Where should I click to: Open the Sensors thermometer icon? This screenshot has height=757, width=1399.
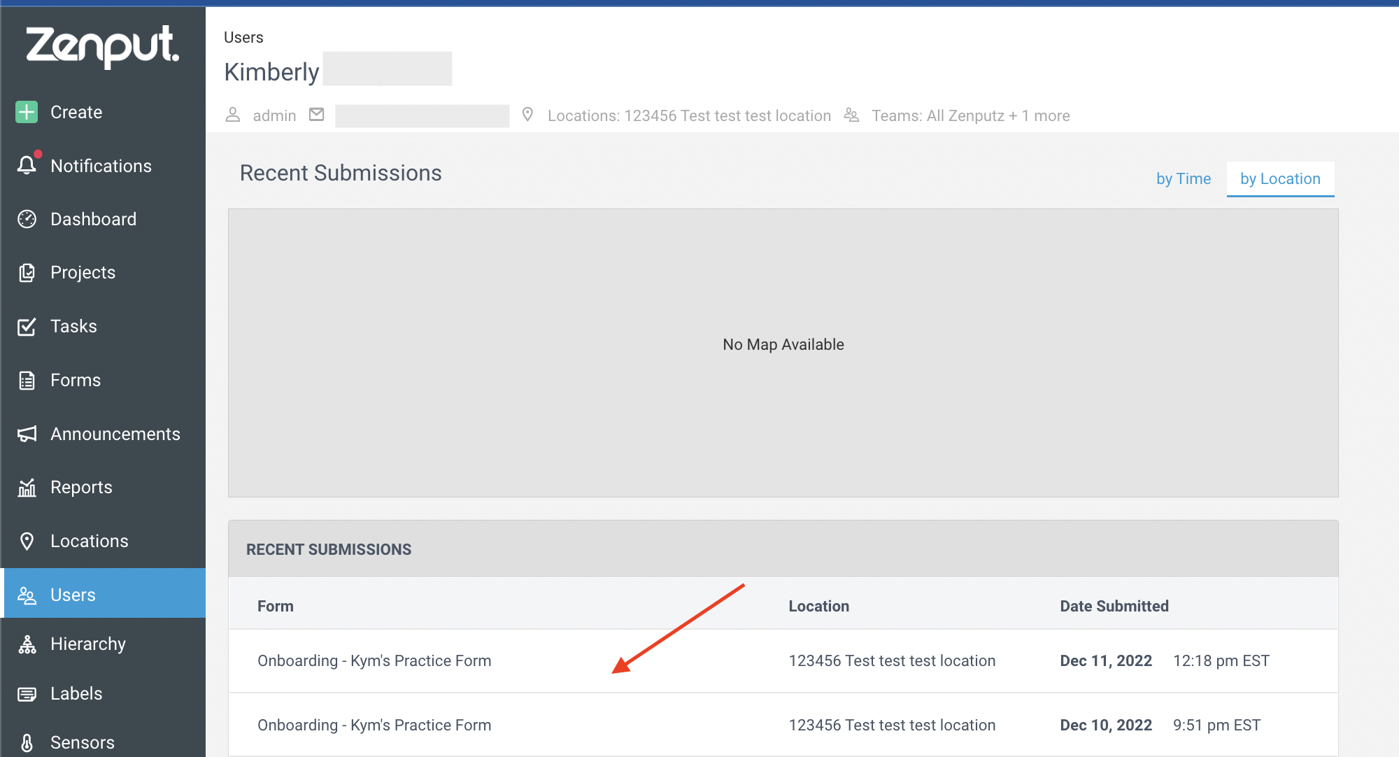(x=27, y=742)
